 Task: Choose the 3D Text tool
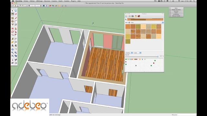click(x=16, y=45)
